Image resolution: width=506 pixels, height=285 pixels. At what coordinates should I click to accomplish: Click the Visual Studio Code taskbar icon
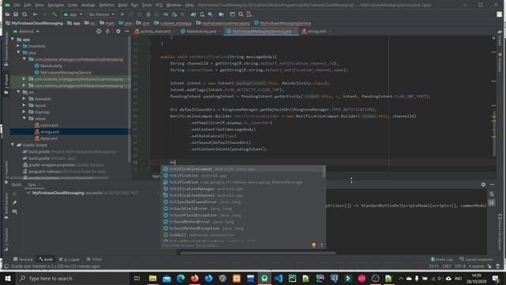click(278, 278)
